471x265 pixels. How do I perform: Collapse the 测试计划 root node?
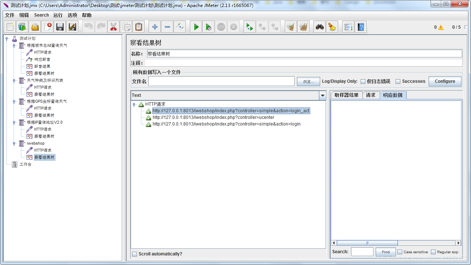[7, 39]
